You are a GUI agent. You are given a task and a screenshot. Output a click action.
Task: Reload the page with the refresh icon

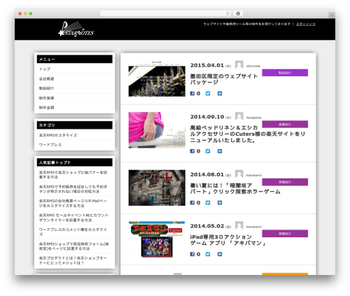(x=227, y=13)
